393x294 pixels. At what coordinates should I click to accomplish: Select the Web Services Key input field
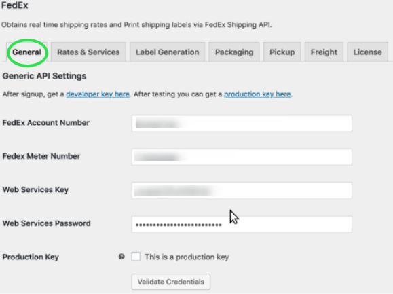click(x=242, y=191)
